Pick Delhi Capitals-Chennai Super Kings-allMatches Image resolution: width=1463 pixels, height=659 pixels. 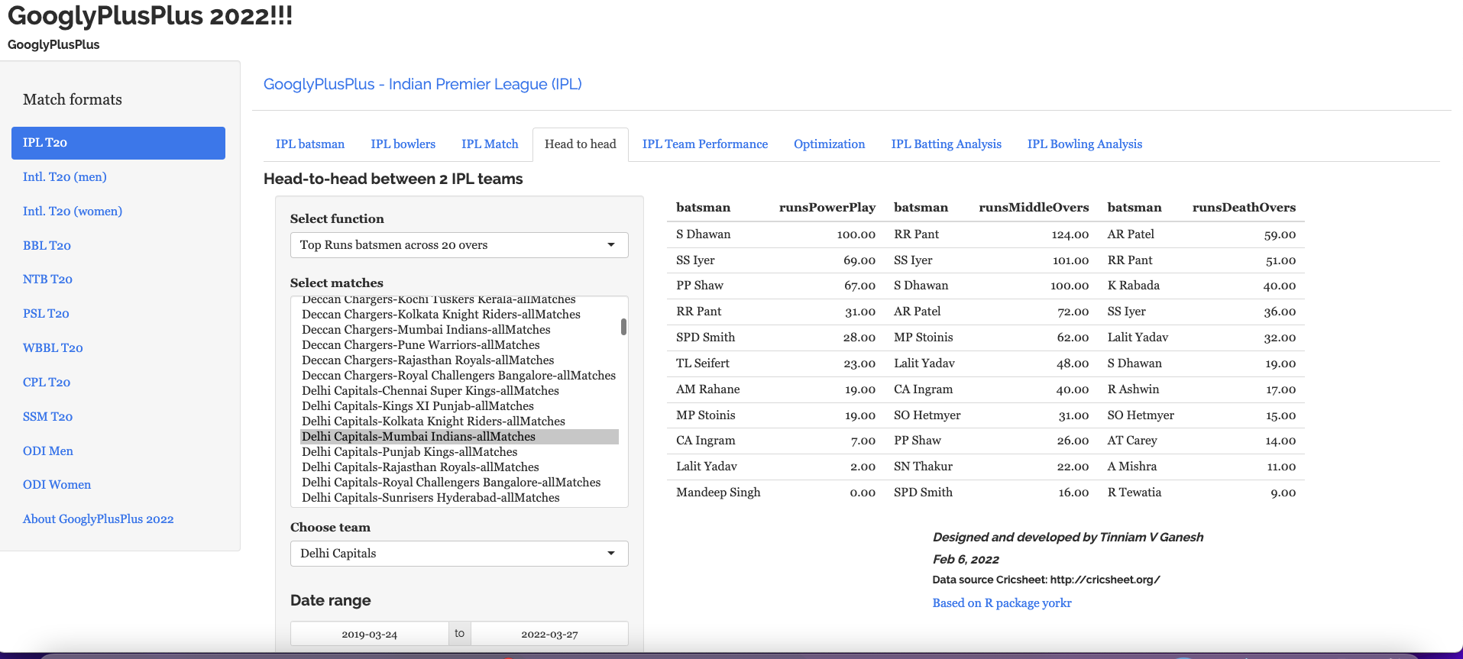(x=430, y=391)
